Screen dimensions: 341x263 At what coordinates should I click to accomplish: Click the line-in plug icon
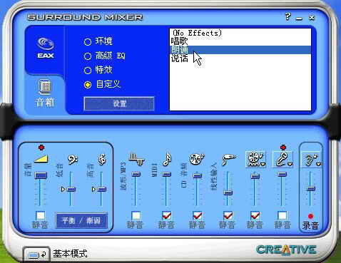(228, 159)
